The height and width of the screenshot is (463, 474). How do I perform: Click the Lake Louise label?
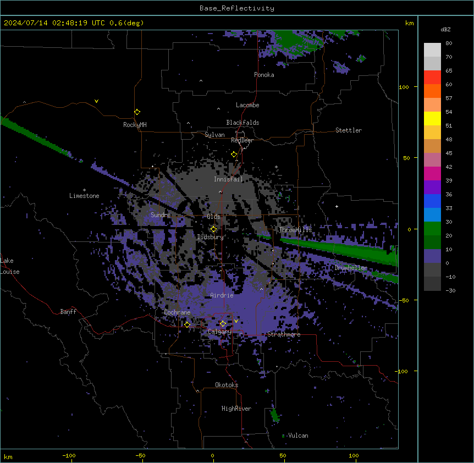click(10, 266)
